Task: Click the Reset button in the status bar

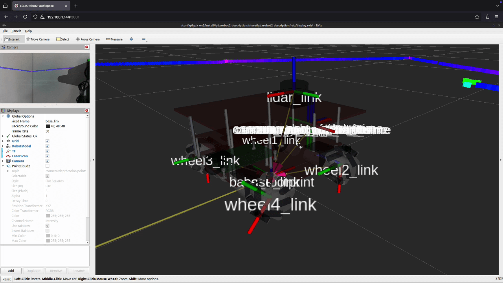Action: tap(6, 279)
